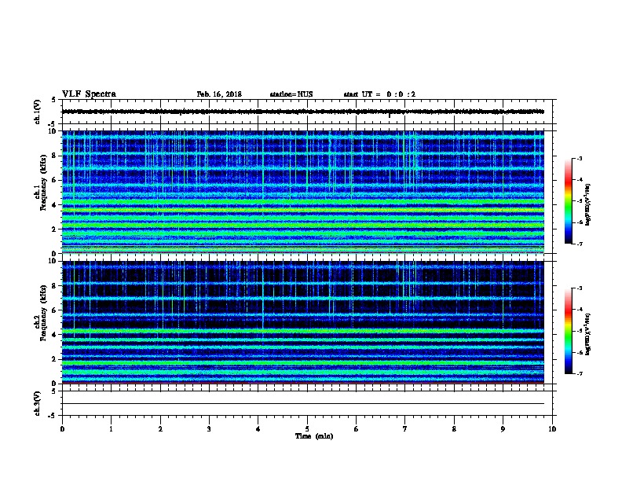Click the ch.1 spectrogram panel

tap(303, 192)
